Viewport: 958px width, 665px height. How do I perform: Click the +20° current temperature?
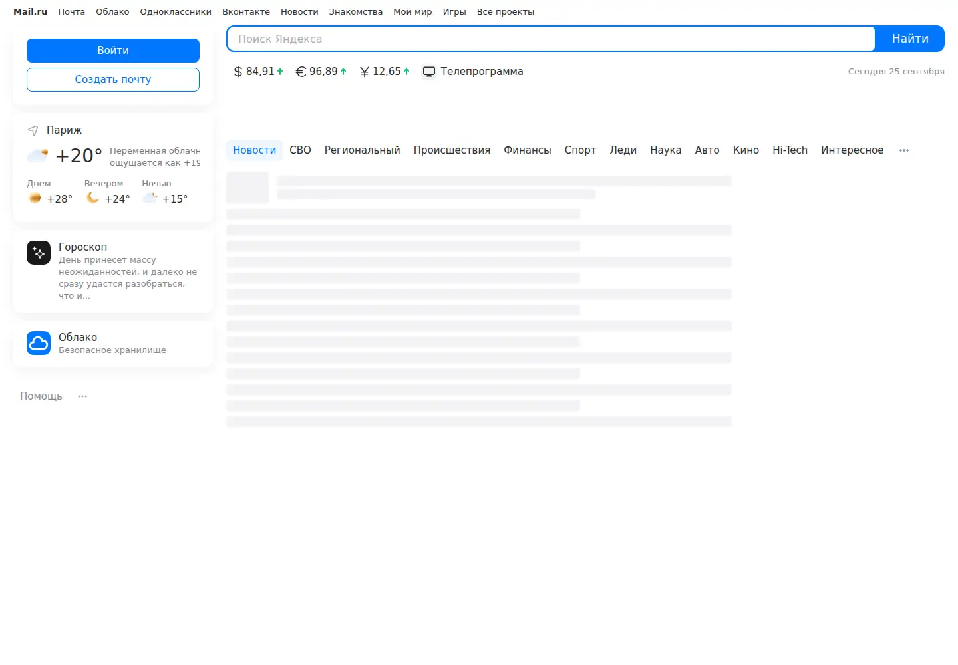point(79,156)
